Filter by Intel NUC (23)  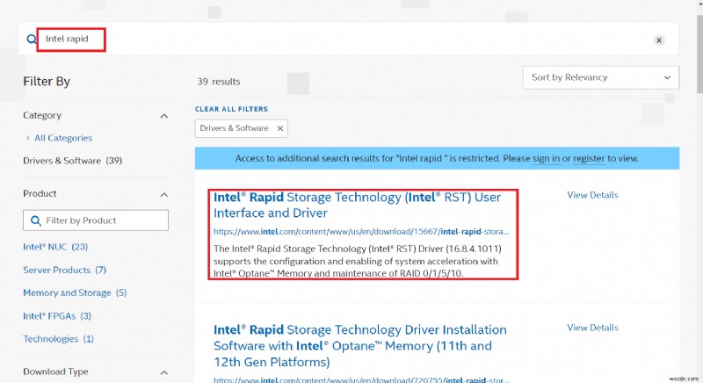[55, 247]
